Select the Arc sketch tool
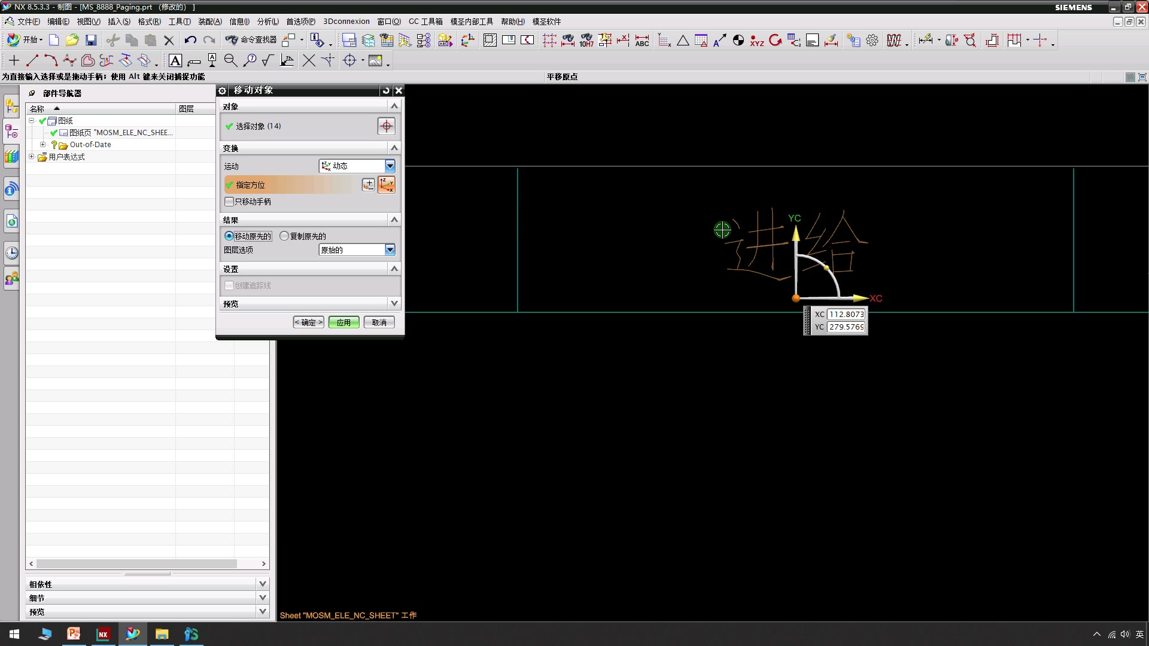The width and height of the screenshot is (1149, 646). pyautogui.click(x=51, y=60)
